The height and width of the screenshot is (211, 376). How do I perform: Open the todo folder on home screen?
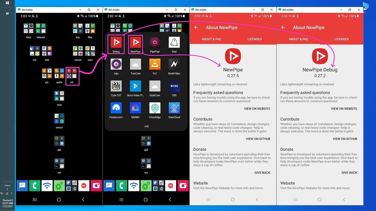59,96
